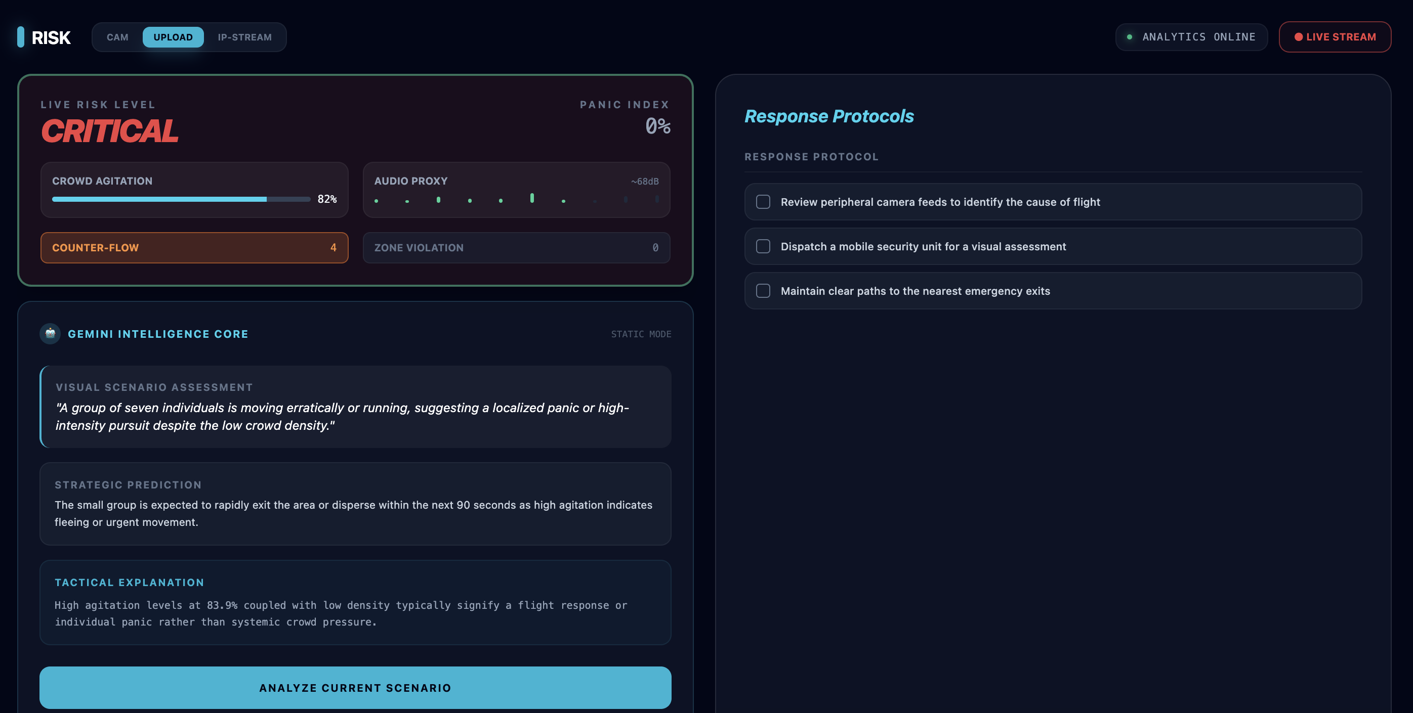1413x713 pixels.
Task: Click the crowd agitation progress bar
Action: pyautogui.click(x=181, y=199)
